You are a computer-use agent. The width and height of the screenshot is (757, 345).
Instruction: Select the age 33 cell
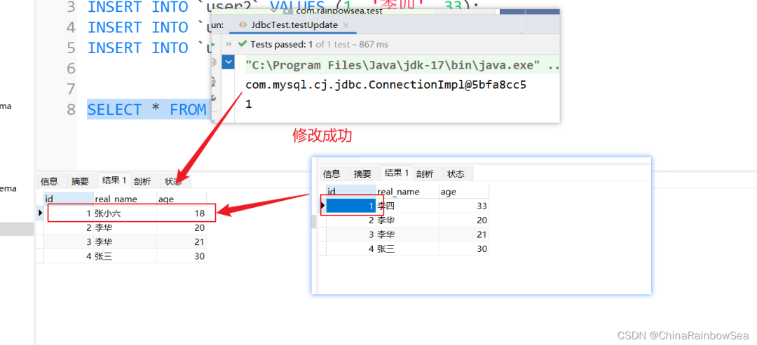[x=464, y=206]
